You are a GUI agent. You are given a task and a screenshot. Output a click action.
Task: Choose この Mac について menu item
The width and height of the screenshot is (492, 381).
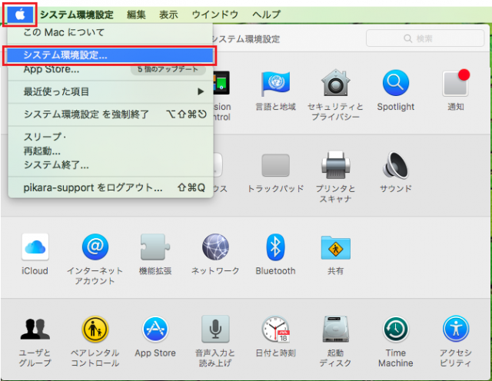pos(64,33)
